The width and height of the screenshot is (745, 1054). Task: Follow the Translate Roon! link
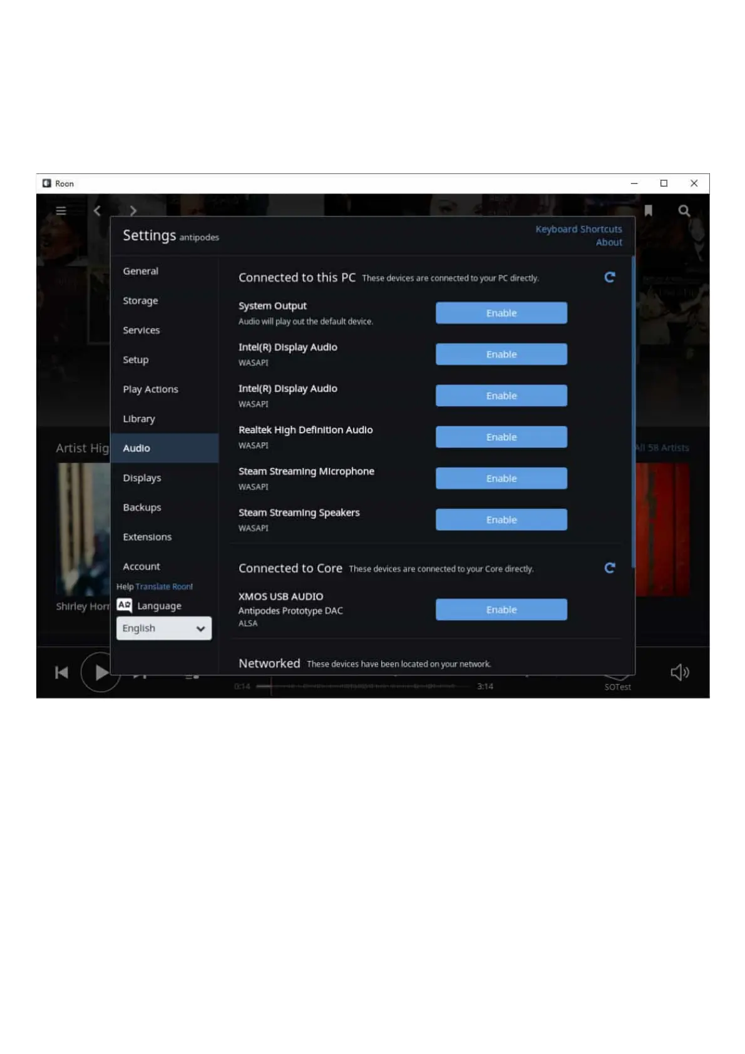click(x=164, y=586)
